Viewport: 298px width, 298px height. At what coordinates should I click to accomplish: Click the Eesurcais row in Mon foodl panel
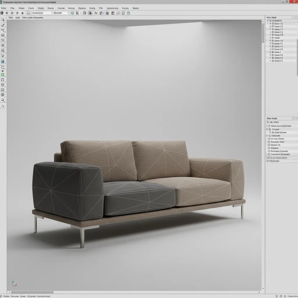282,126
